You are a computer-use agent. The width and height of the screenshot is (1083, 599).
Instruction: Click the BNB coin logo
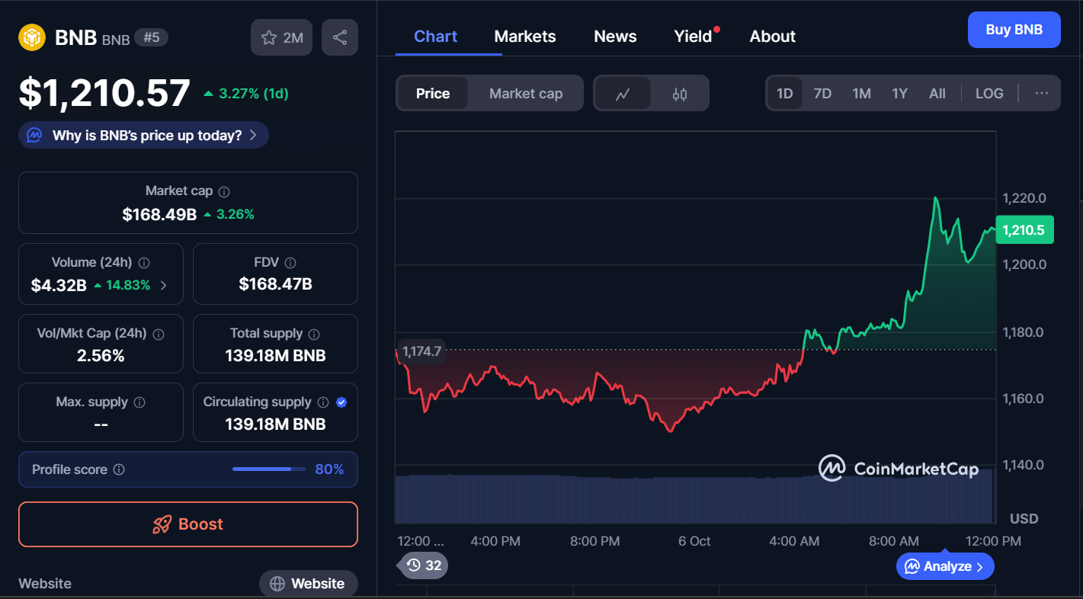pyautogui.click(x=32, y=37)
